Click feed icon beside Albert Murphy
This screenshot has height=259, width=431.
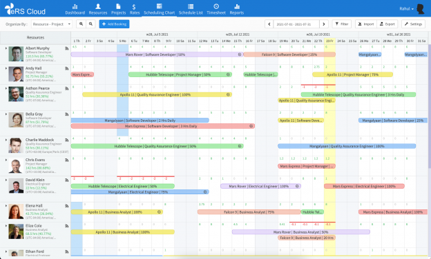point(66,48)
